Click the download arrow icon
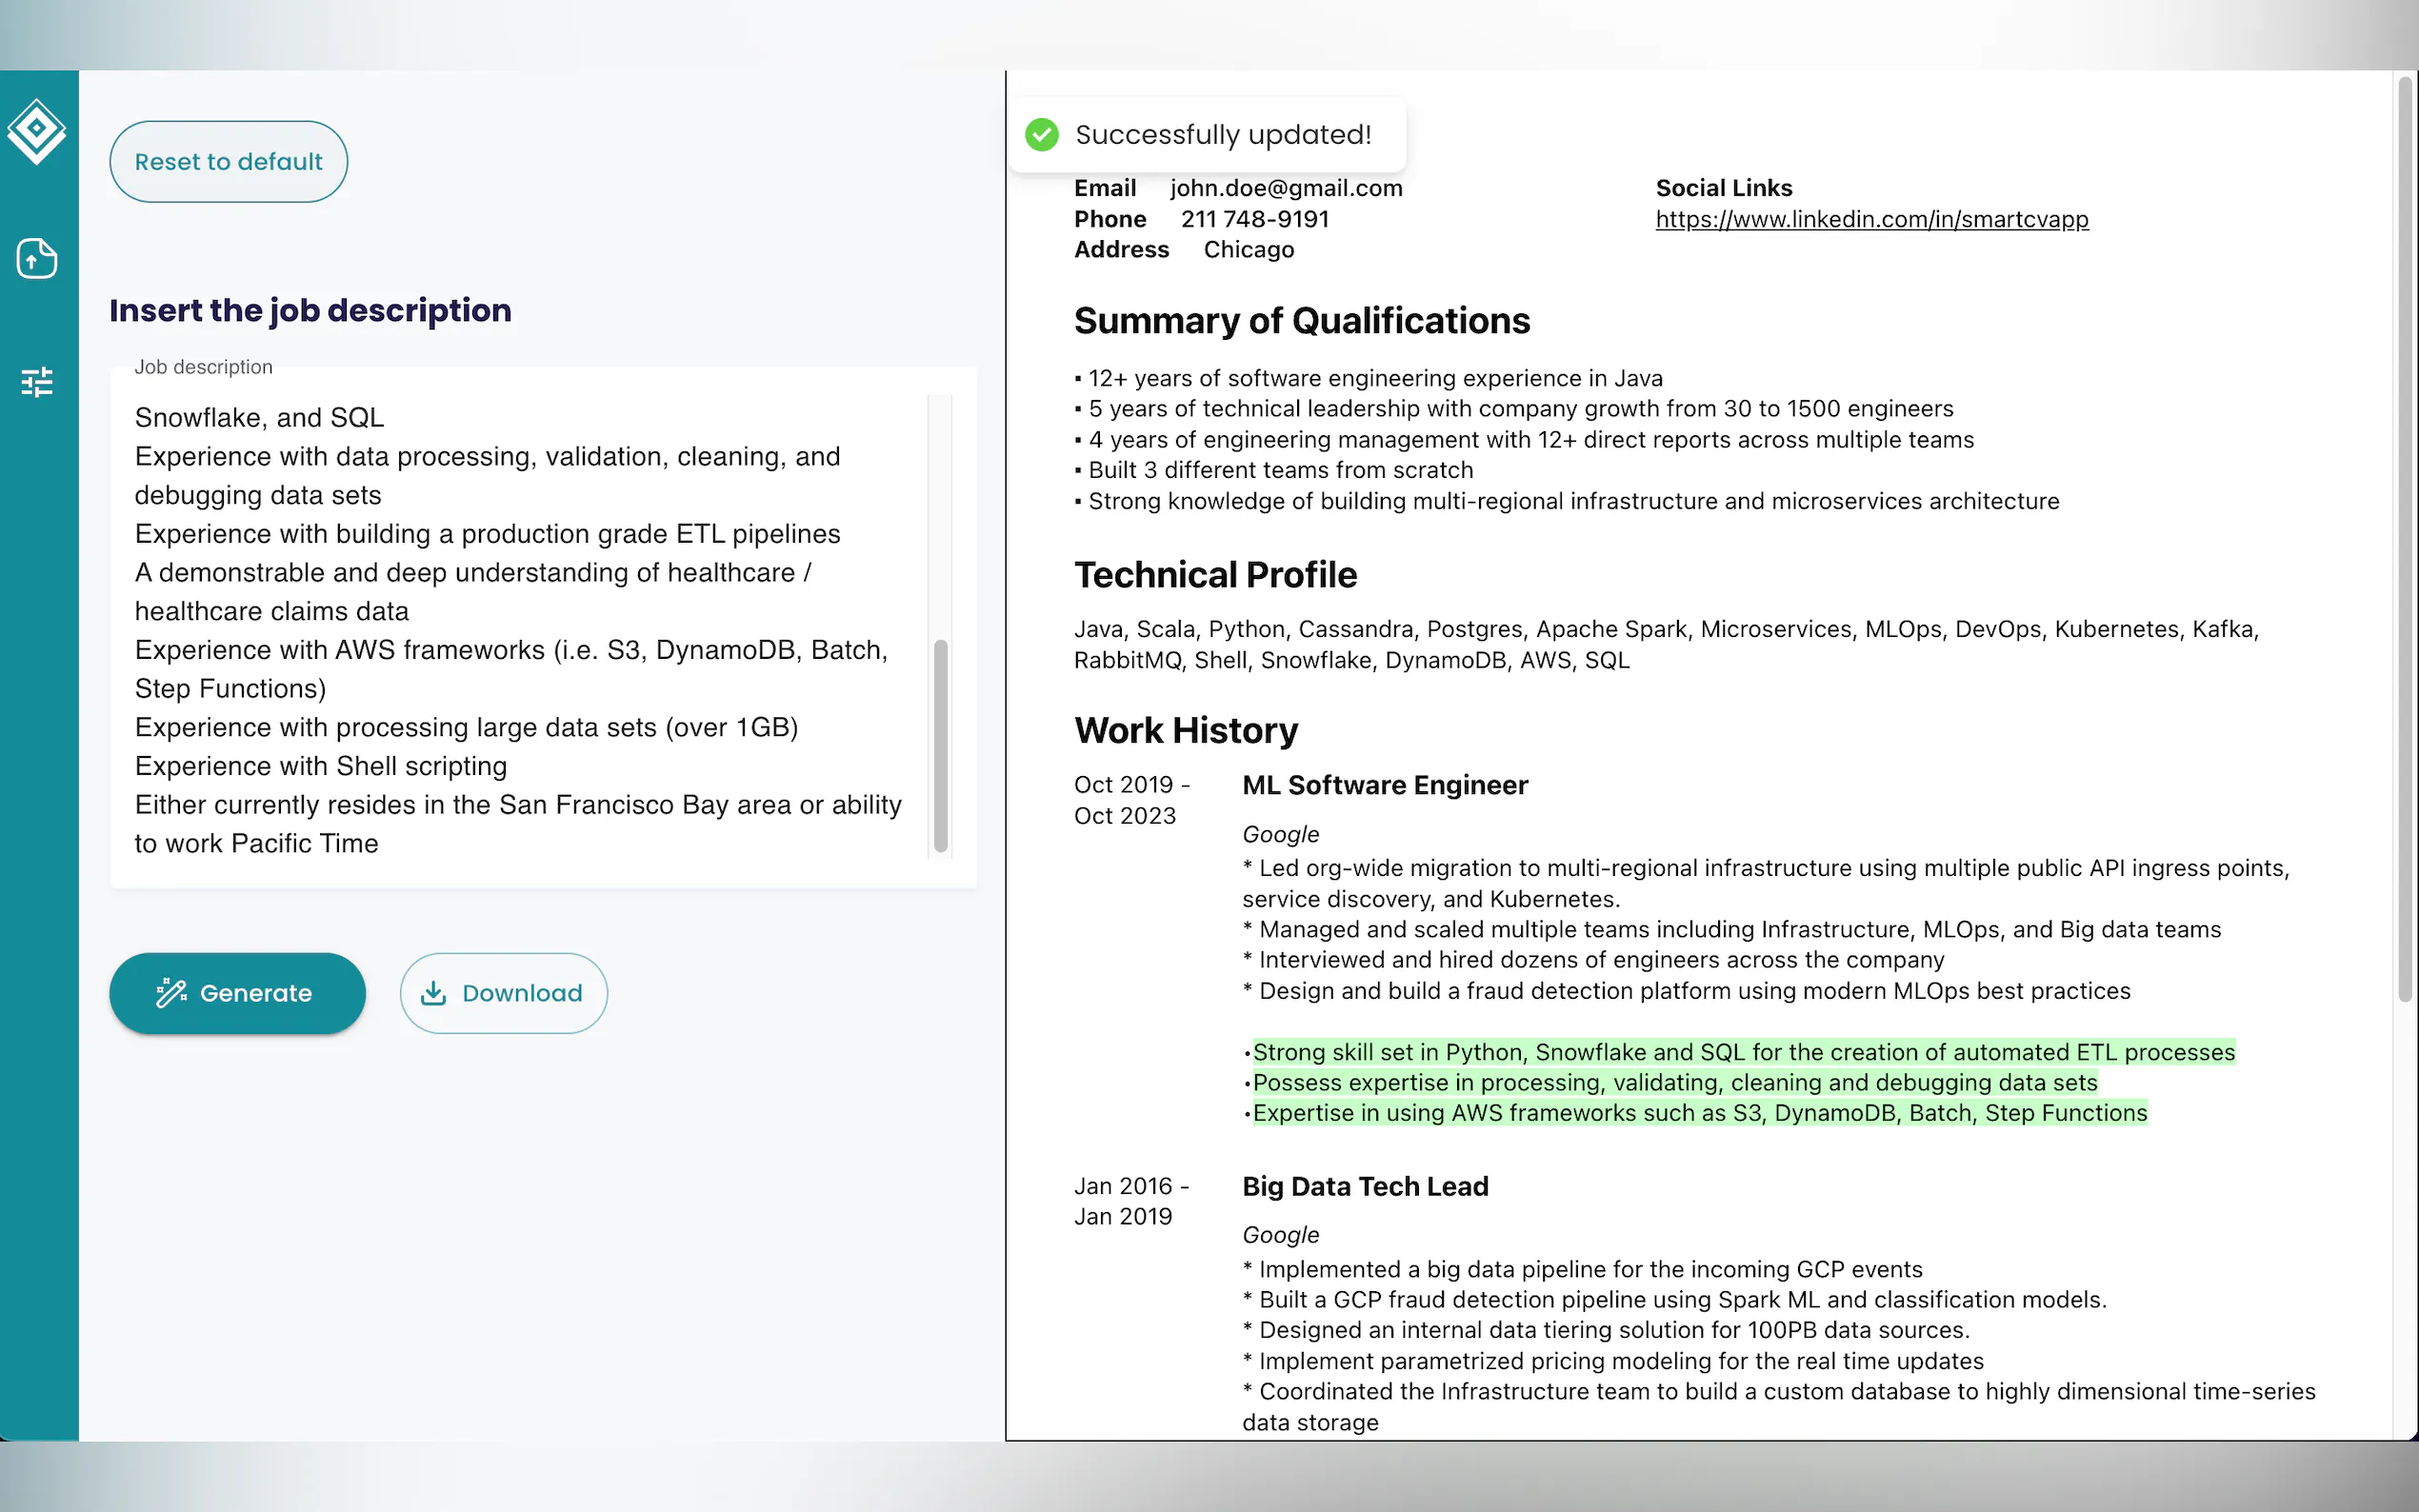This screenshot has height=1512, width=2419. (433, 992)
